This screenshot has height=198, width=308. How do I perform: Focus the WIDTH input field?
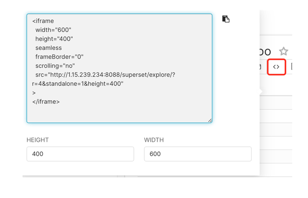click(197, 154)
